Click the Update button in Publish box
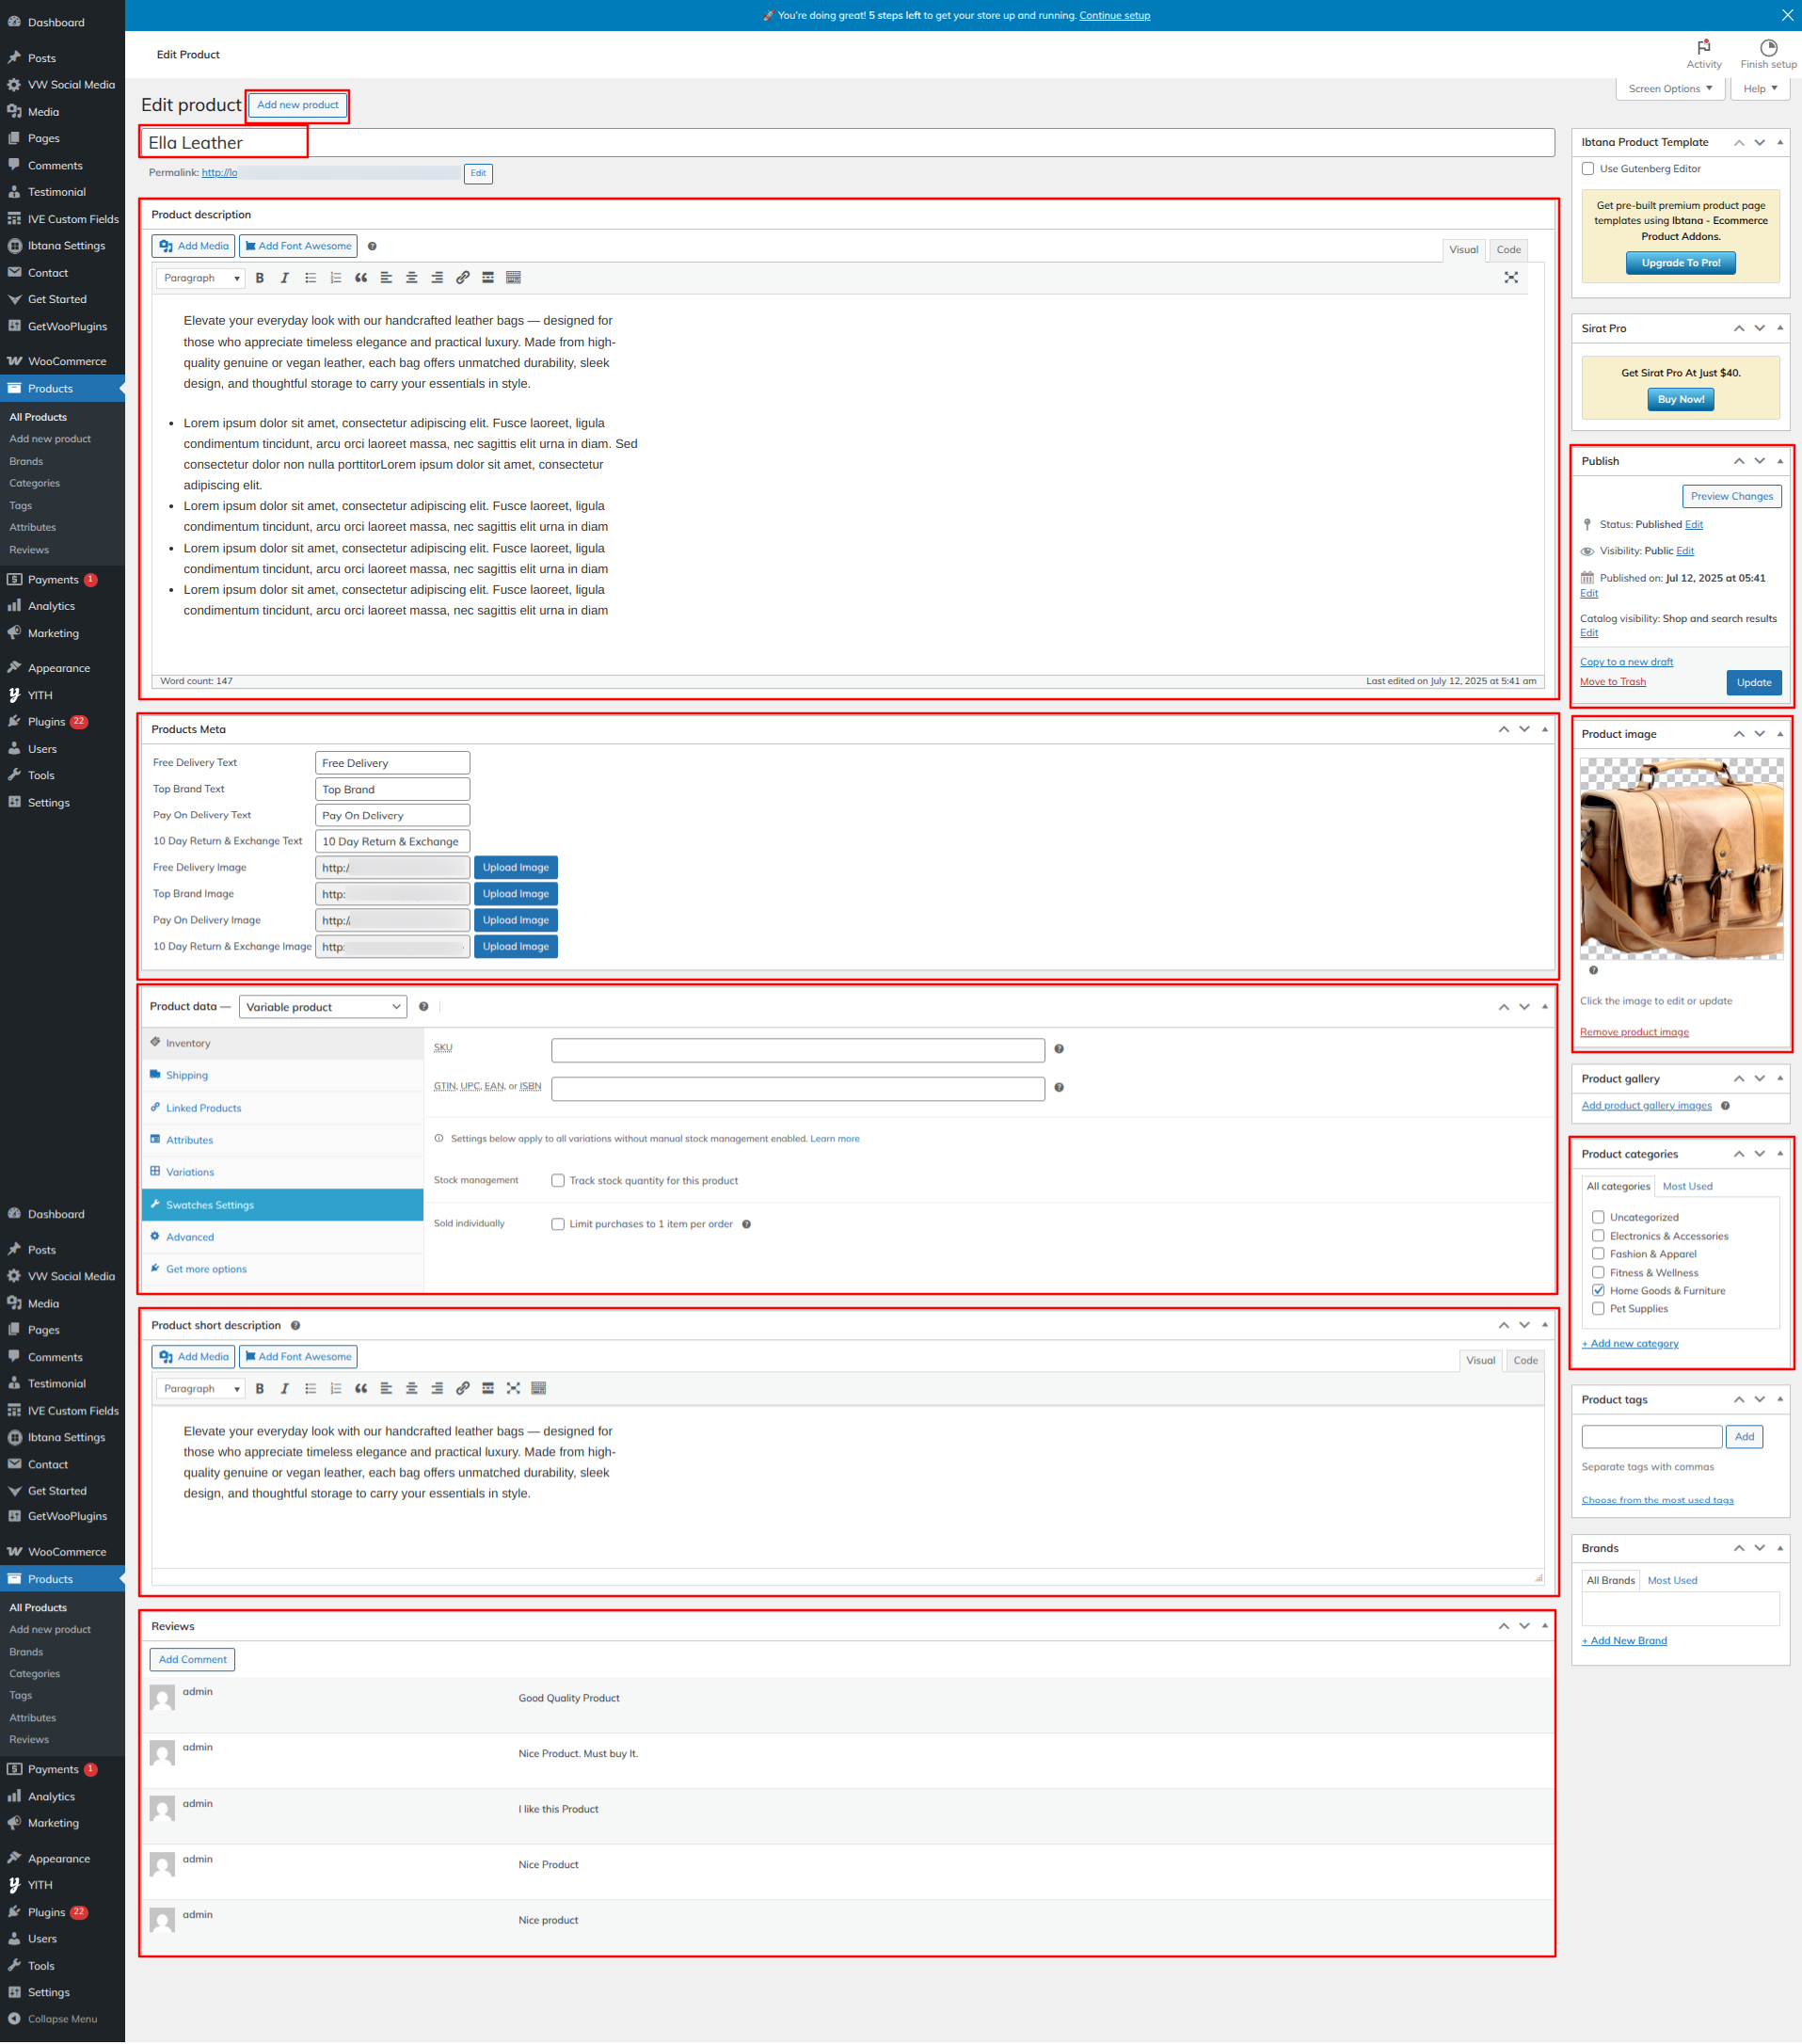The image size is (1802, 2044). [x=1753, y=683]
